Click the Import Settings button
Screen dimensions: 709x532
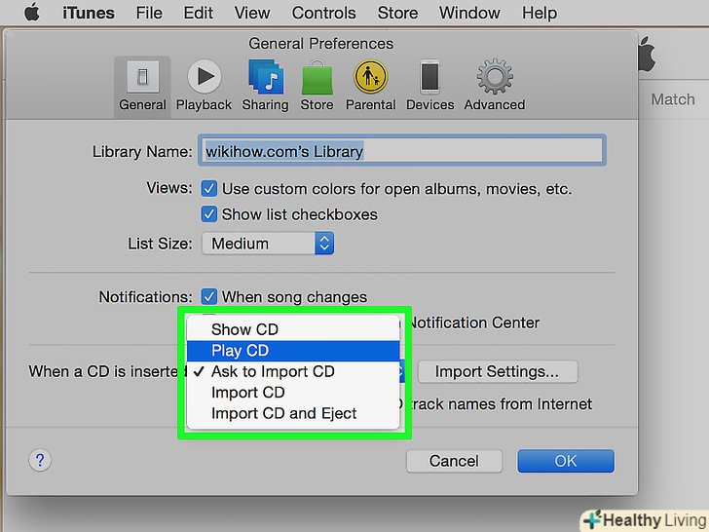(497, 371)
